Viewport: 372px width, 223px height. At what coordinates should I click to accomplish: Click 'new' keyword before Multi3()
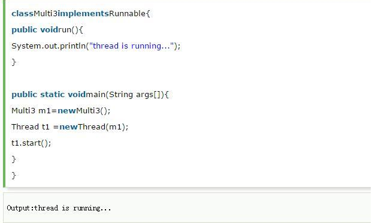(x=66, y=111)
